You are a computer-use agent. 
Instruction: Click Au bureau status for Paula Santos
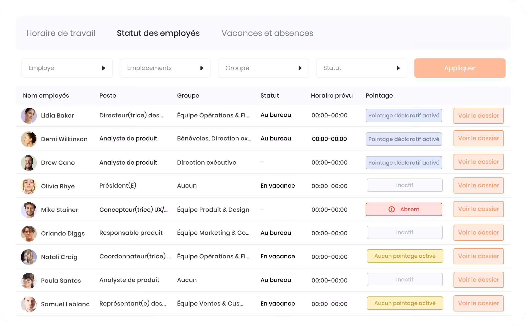pyautogui.click(x=276, y=280)
